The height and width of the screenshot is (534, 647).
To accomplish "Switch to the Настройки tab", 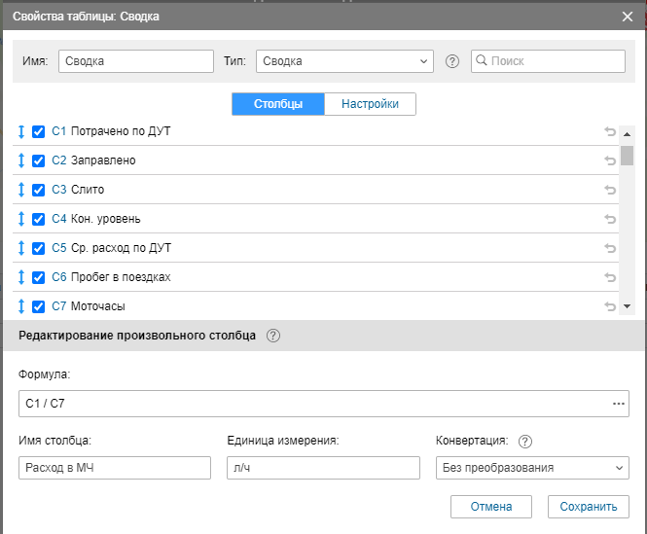I will (x=370, y=104).
